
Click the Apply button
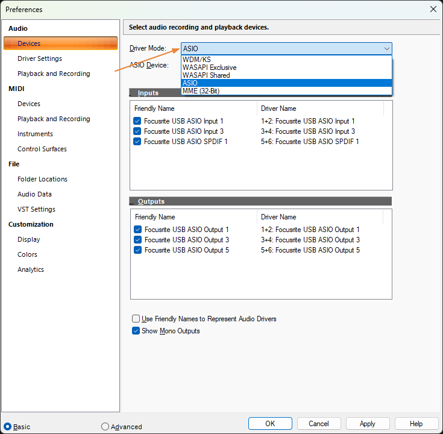367,424
